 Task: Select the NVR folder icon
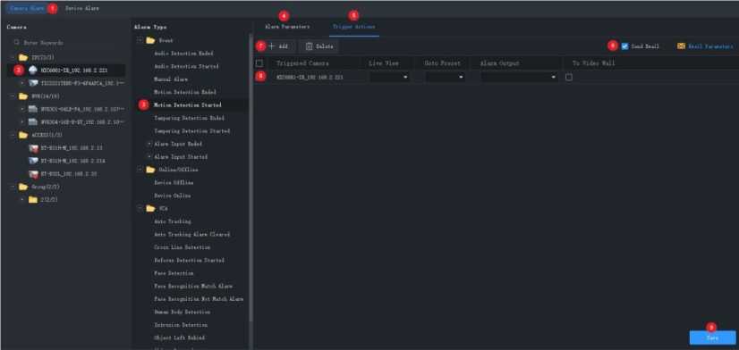point(23,96)
